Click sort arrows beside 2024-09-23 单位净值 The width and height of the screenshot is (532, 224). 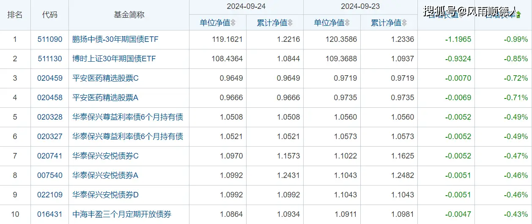(x=347, y=22)
